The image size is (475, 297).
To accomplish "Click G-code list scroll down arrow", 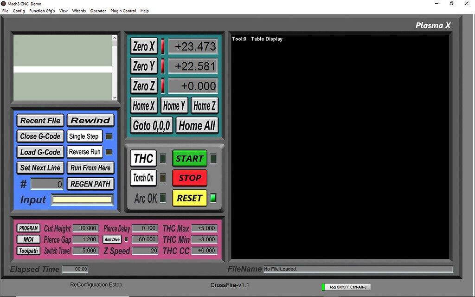I will [x=115, y=97].
